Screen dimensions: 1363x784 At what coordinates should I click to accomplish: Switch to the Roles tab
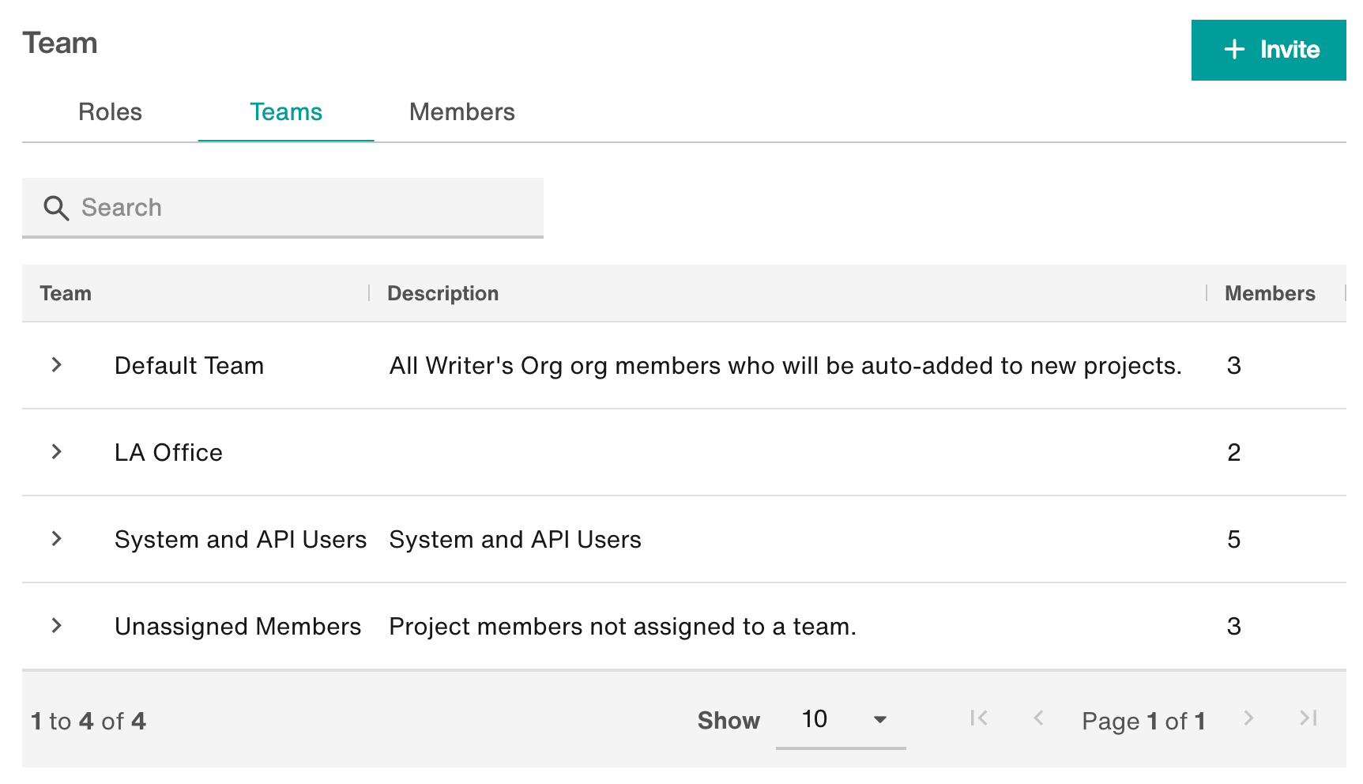110,112
